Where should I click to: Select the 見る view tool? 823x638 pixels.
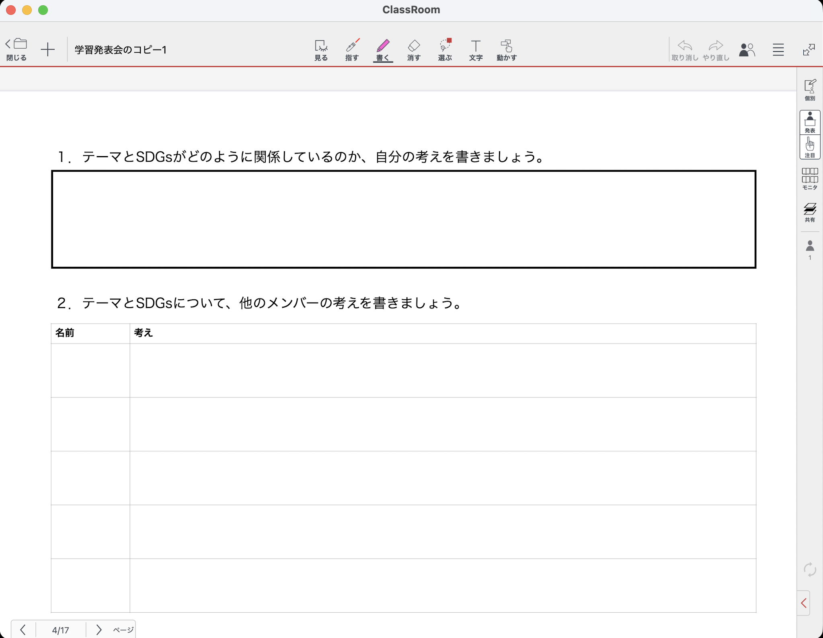click(x=321, y=50)
